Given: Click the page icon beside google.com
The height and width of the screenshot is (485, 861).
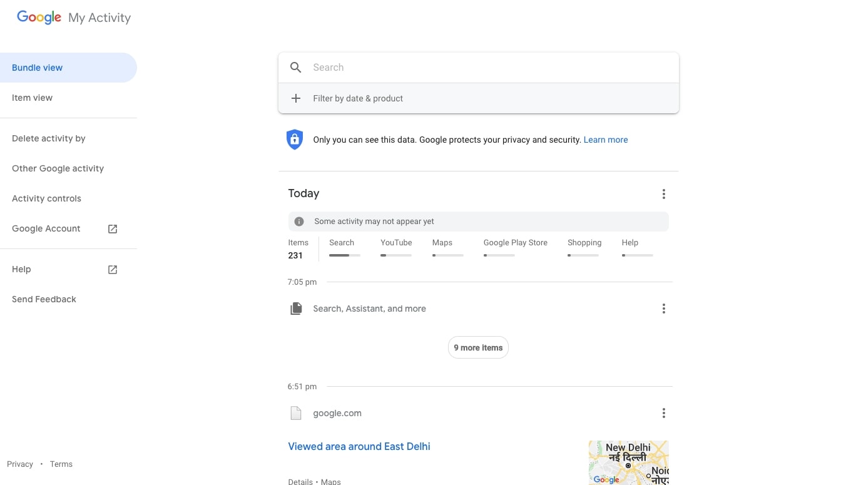Looking at the screenshot, I should click(x=296, y=413).
